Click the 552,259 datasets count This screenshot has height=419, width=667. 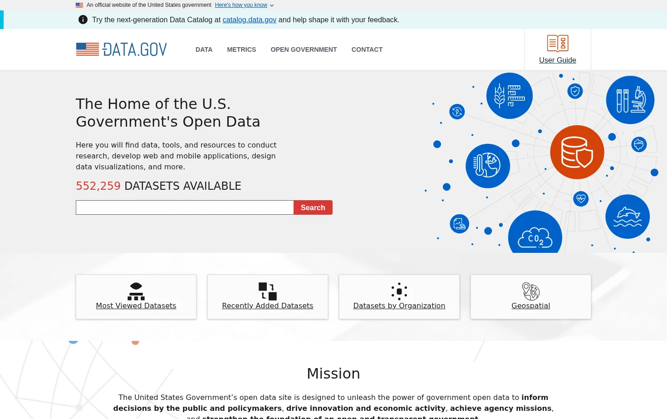click(98, 186)
